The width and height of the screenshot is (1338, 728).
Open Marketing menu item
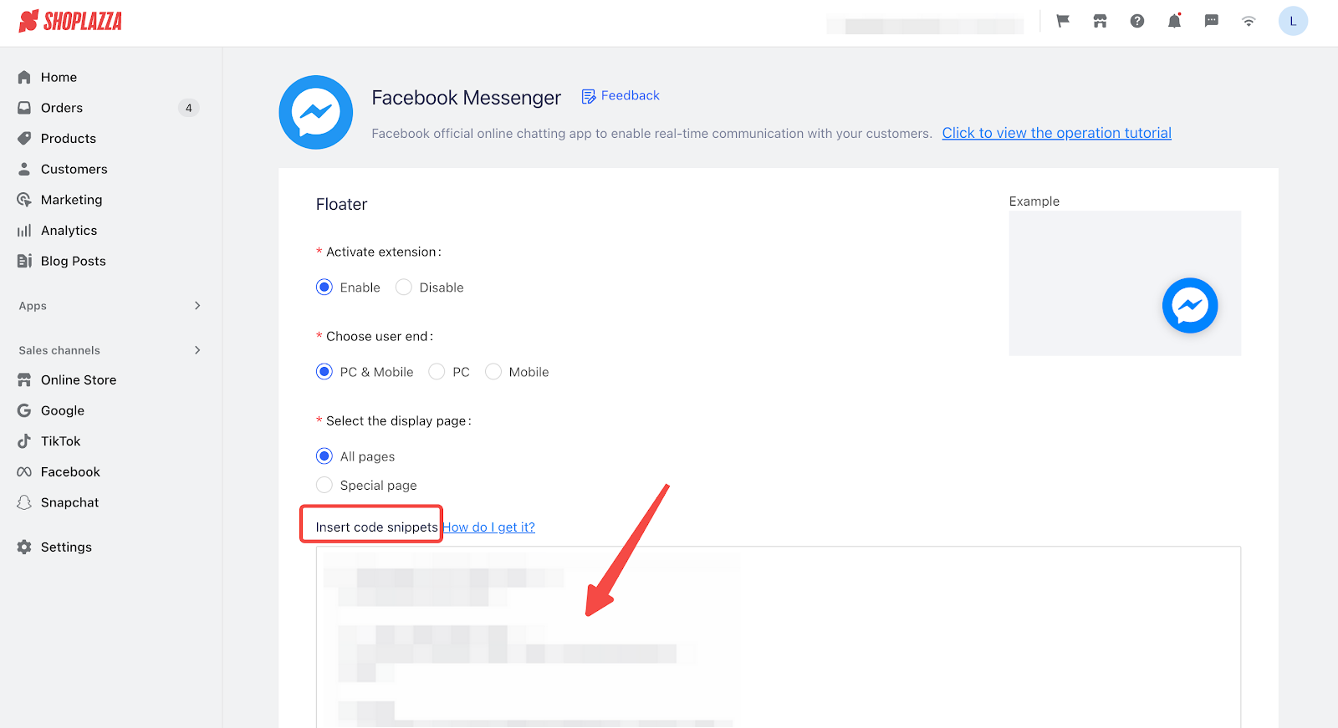point(72,200)
